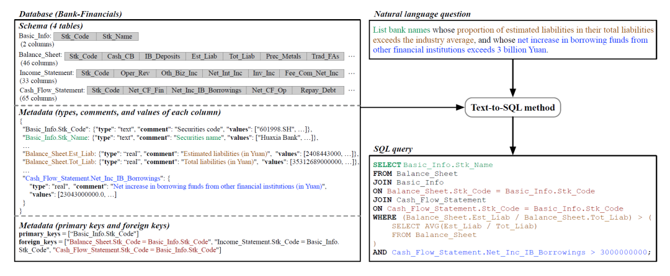The image size is (670, 276).
Task: Select the Repay_Debt column cell
Action: tap(319, 90)
